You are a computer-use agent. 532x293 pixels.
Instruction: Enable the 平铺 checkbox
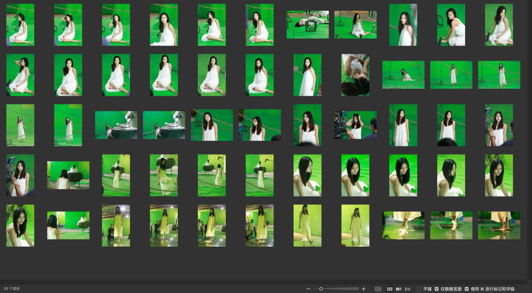point(419,289)
